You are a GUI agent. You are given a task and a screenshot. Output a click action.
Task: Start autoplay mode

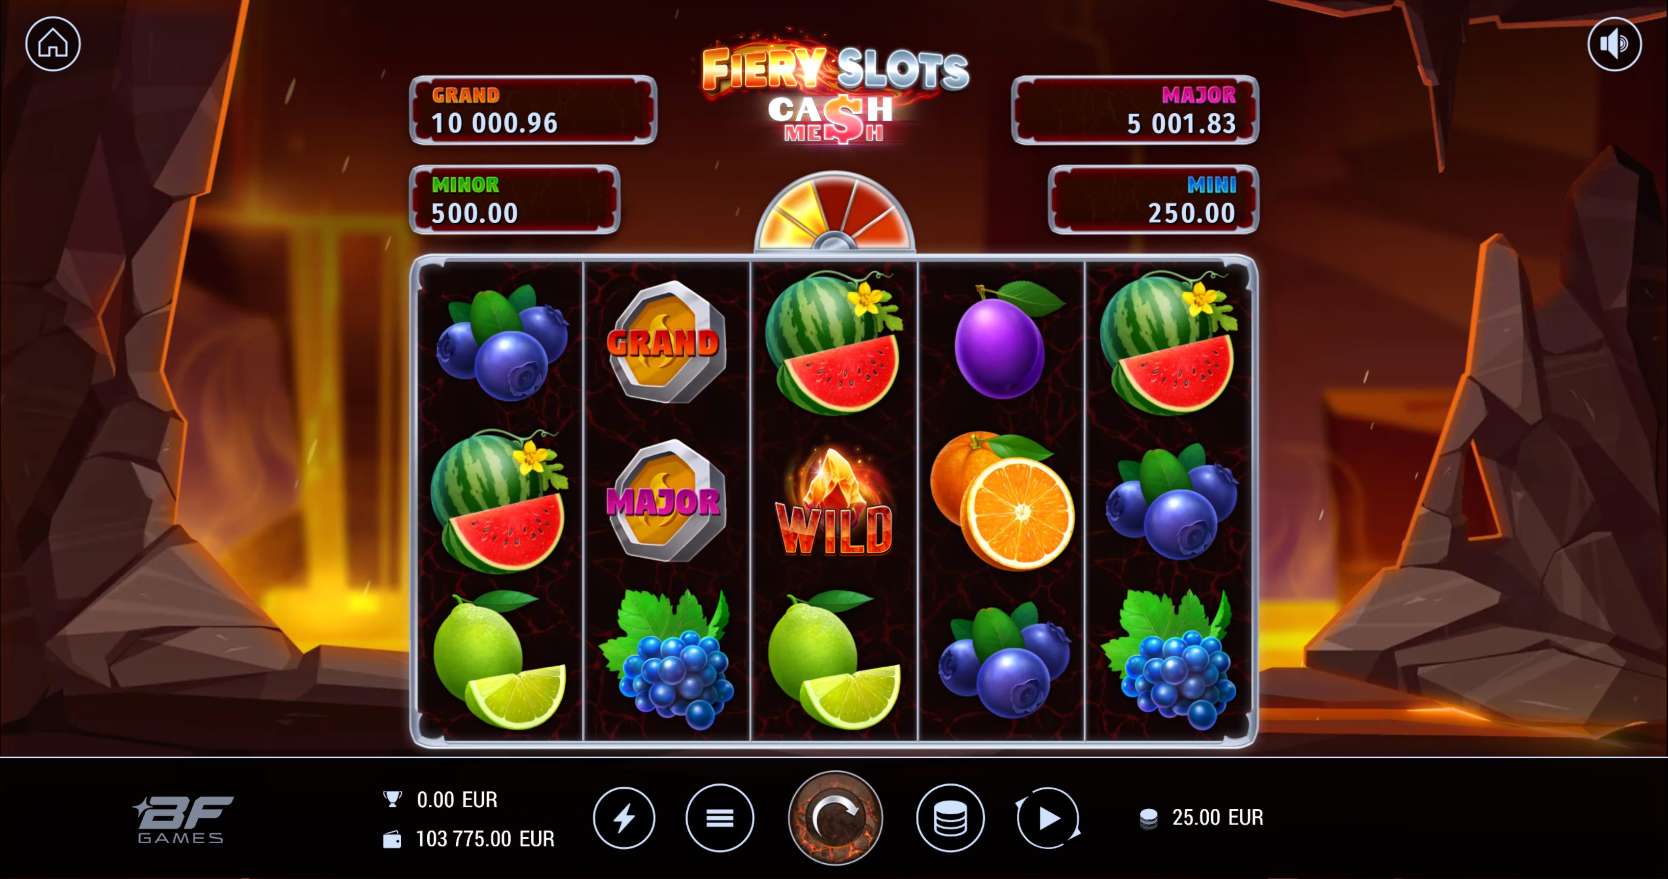click(x=1048, y=818)
